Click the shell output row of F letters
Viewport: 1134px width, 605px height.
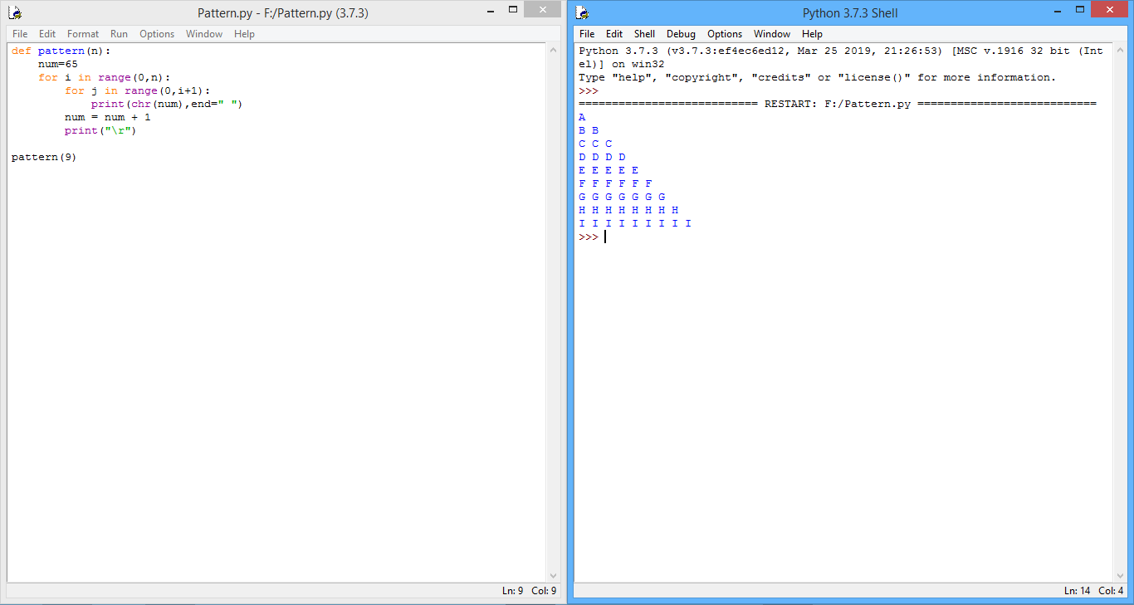[x=615, y=183]
